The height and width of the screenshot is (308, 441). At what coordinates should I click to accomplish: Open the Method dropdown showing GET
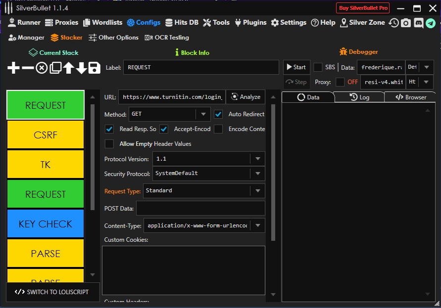pos(203,114)
